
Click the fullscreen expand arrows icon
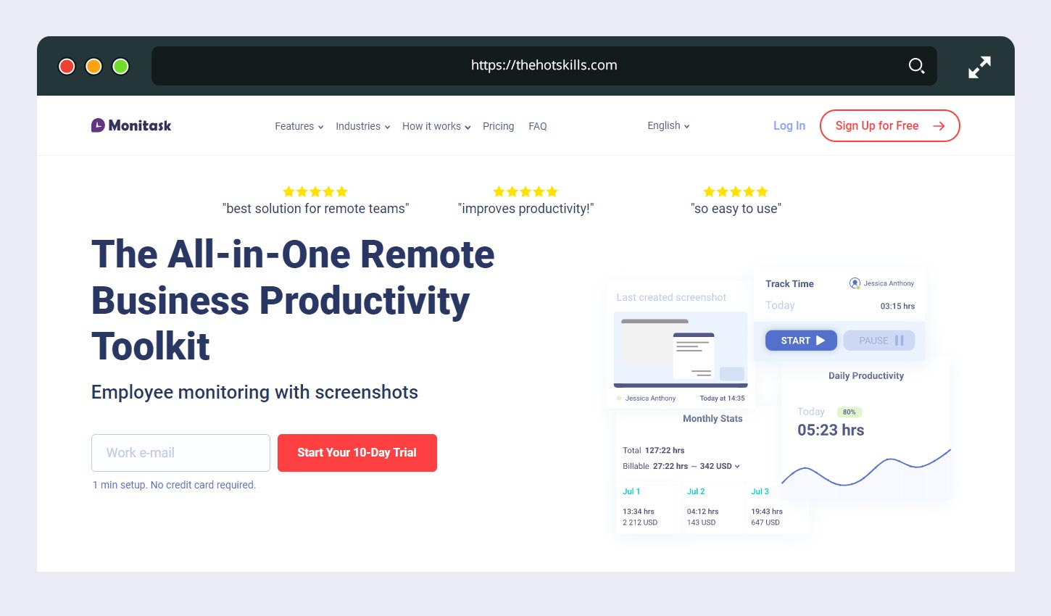[979, 66]
